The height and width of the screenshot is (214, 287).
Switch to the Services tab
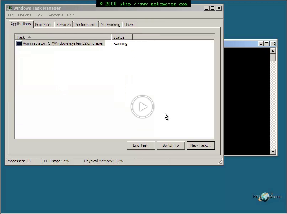click(63, 25)
